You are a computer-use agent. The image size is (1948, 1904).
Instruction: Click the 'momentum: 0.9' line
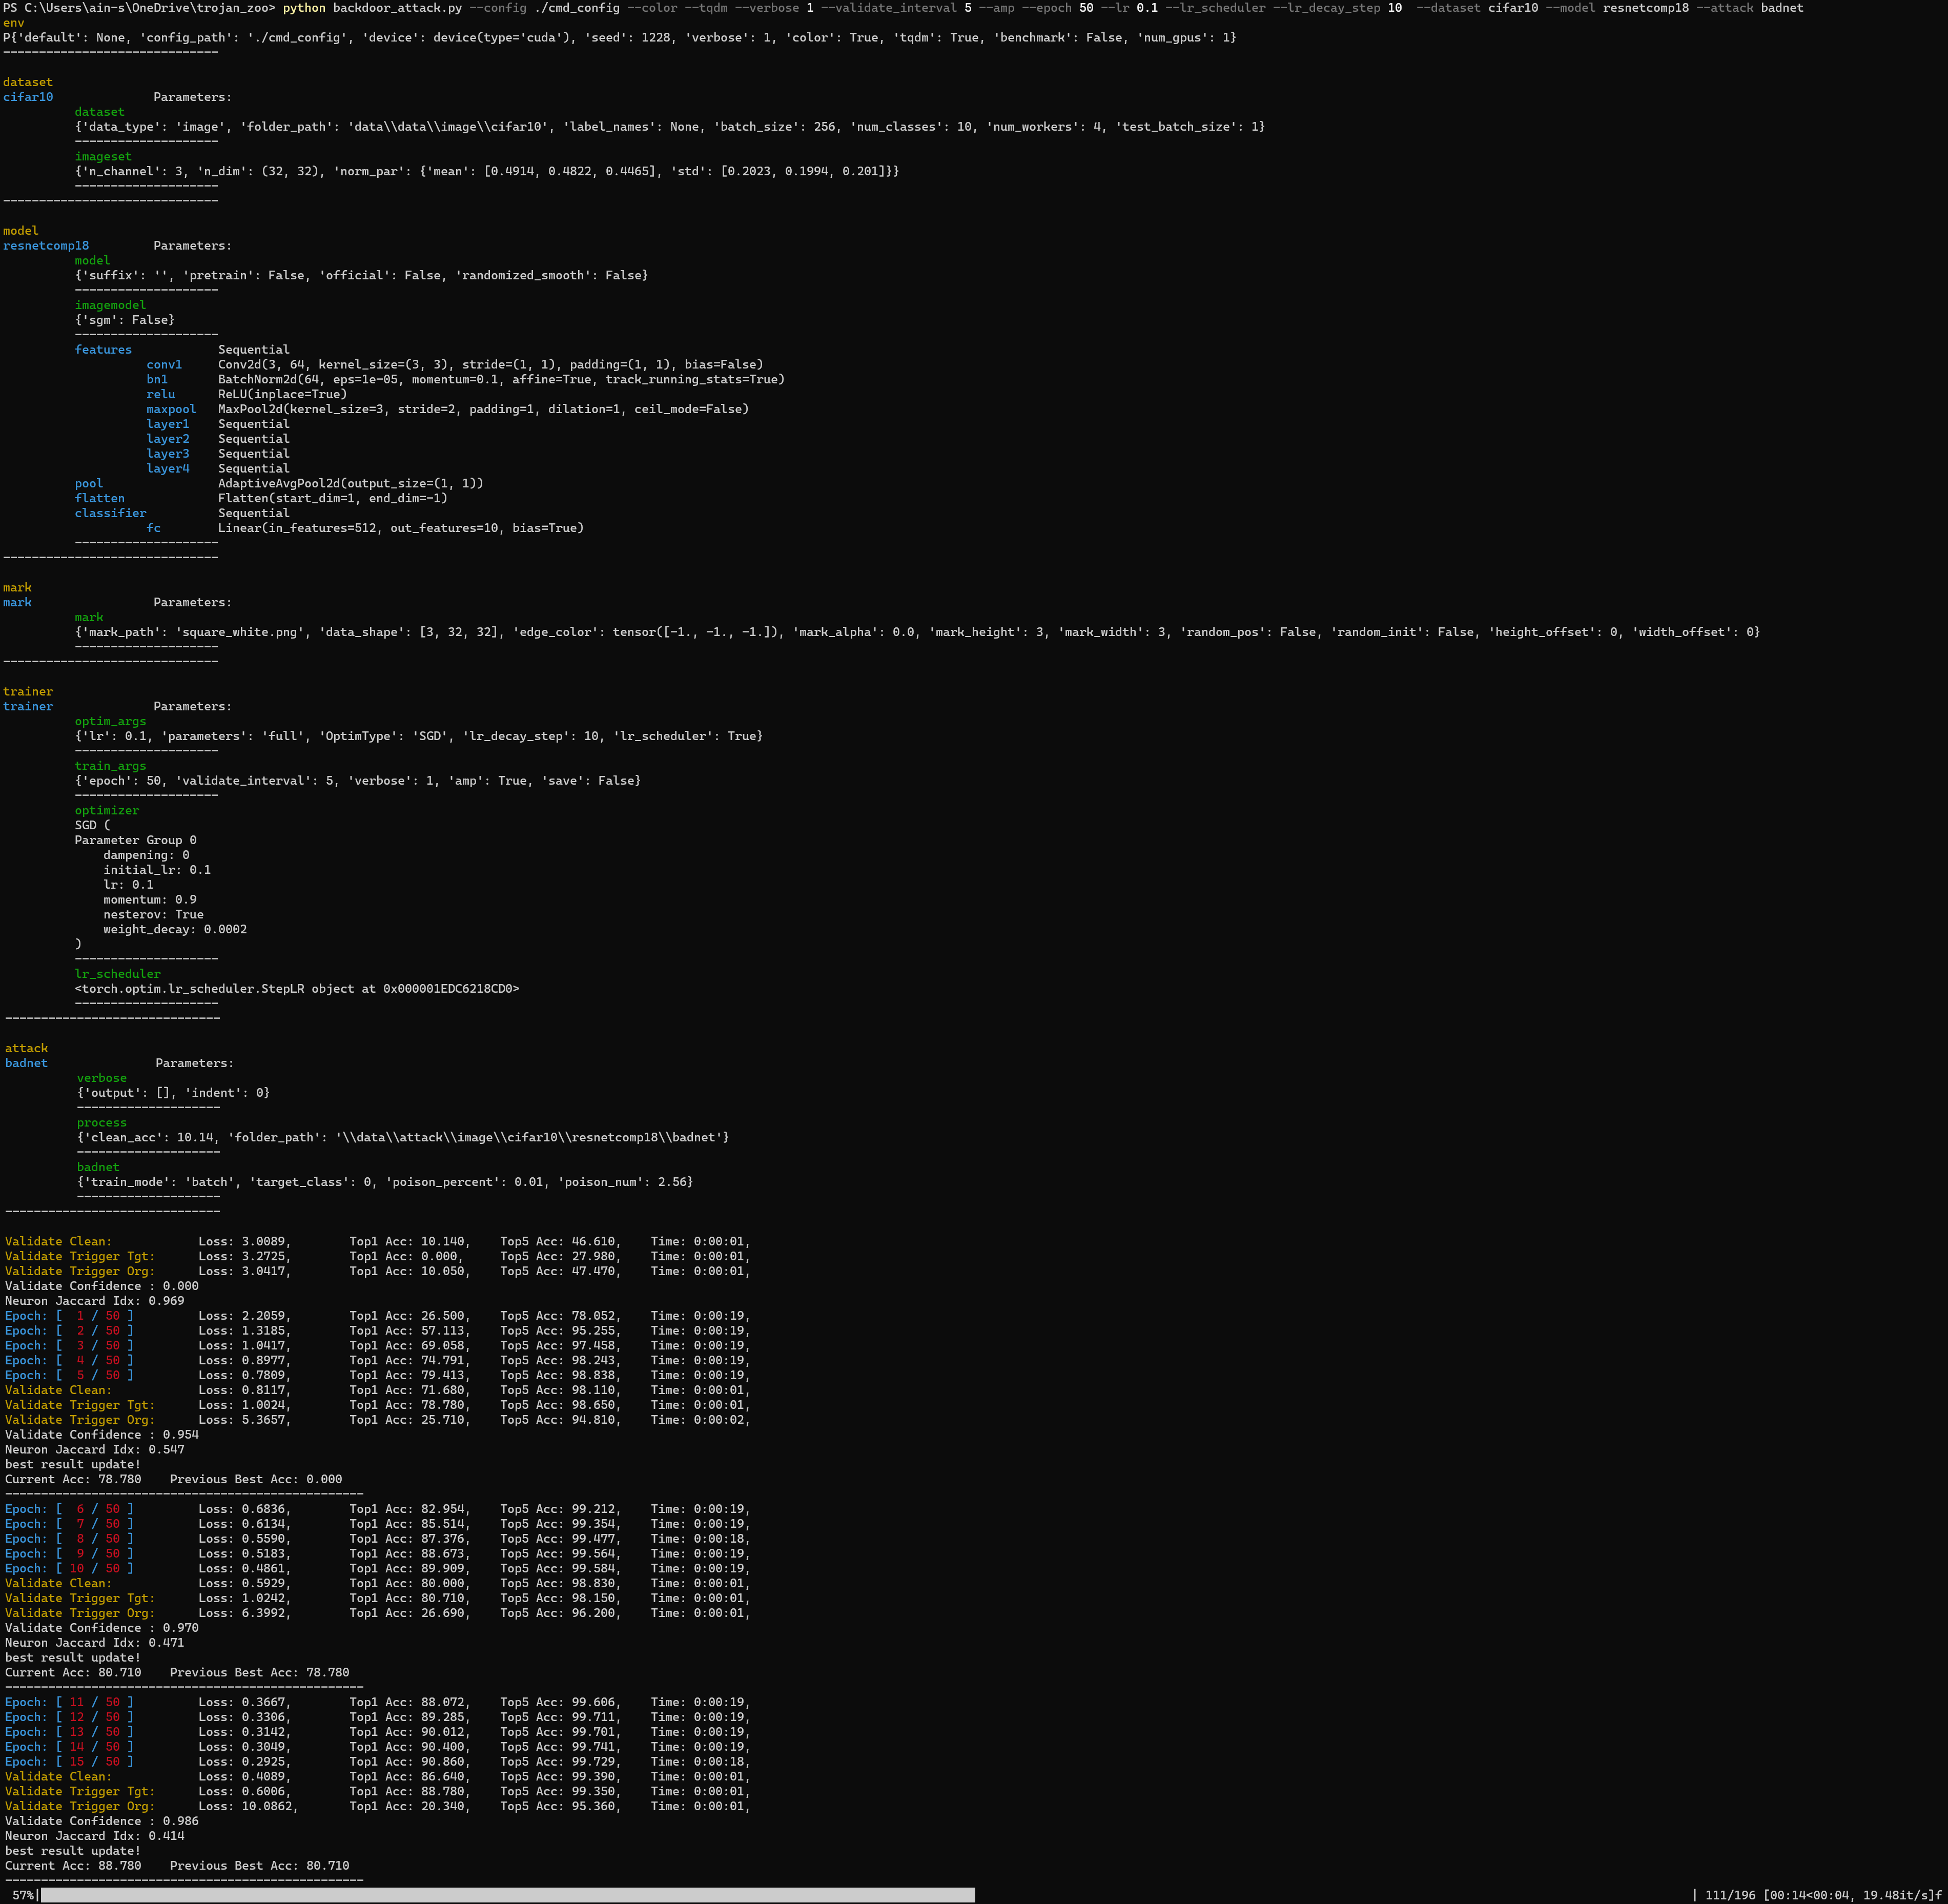click(x=150, y=900)
